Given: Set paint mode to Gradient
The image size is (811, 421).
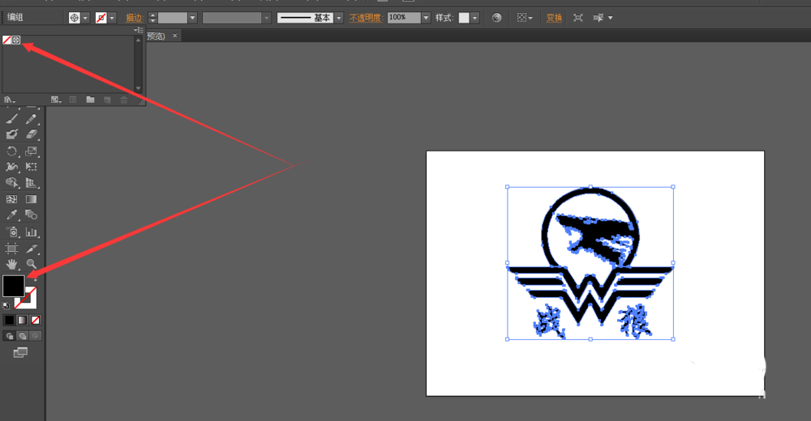Looking at the screenshot, I should (x=22, y=321).
